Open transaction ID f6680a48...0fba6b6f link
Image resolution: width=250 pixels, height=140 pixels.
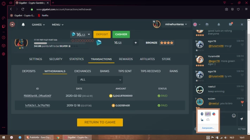pos(37,96)
